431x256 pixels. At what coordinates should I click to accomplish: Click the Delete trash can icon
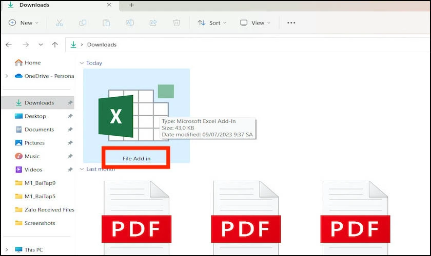click(x=177, y=23)
